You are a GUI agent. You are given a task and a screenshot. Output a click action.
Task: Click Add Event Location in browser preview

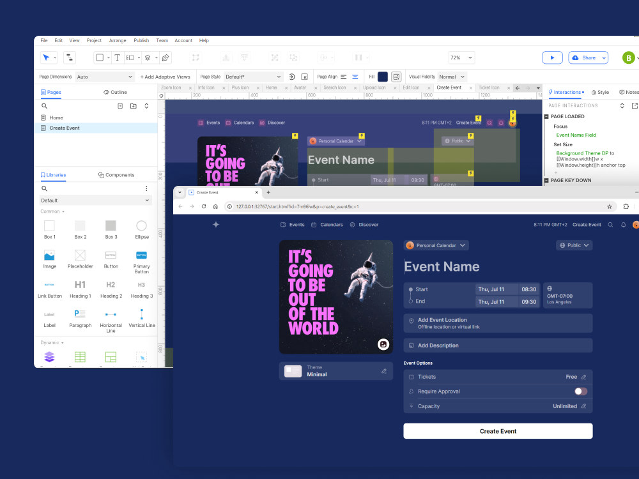498,323
